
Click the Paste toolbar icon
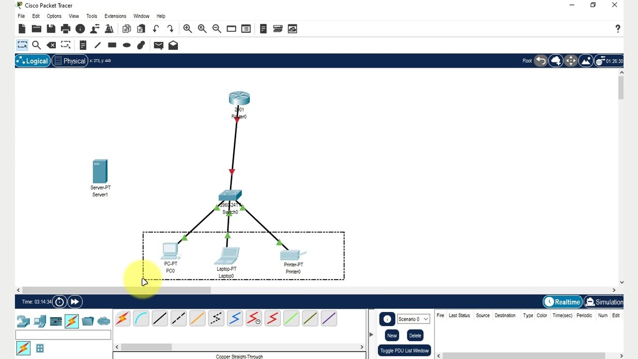(141, 29)
